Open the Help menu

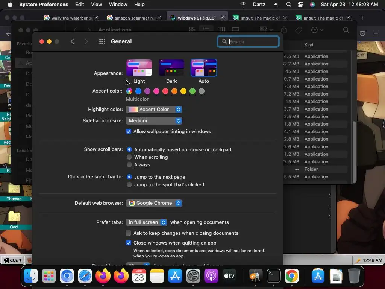click(139, 5)
